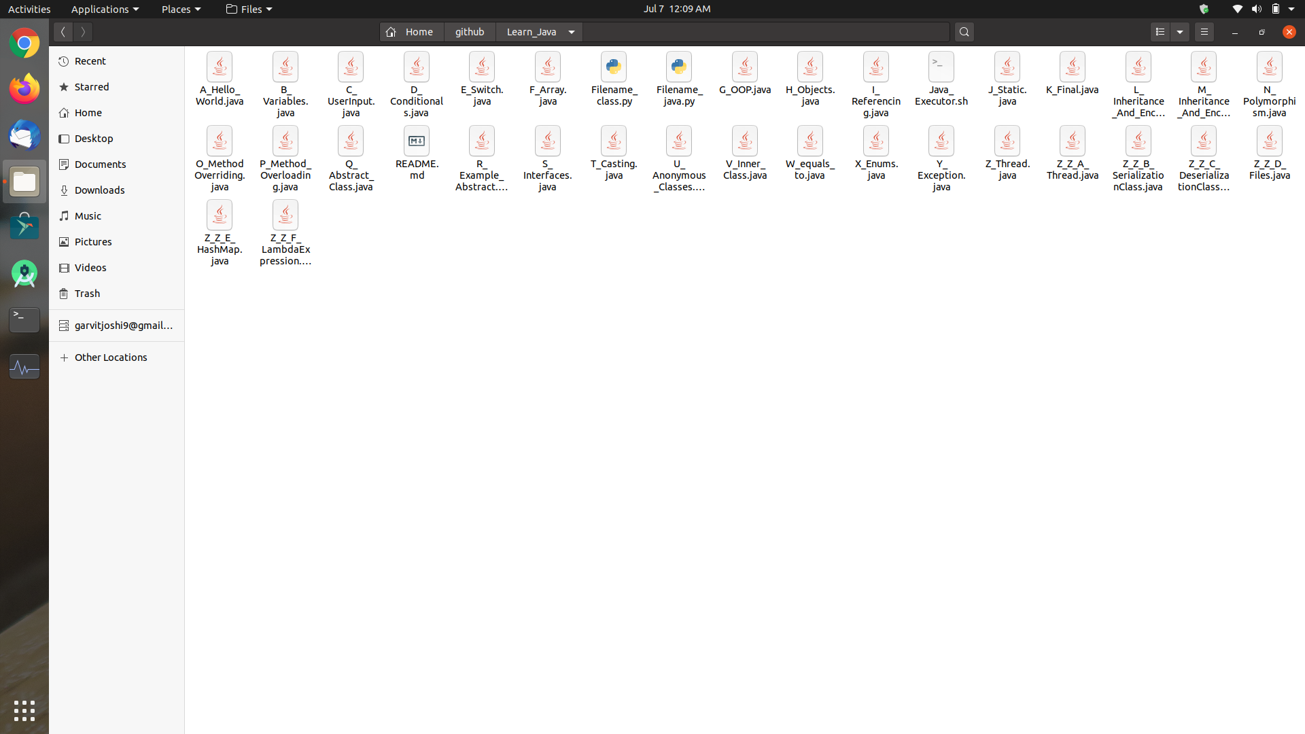Open the hamburger menu in Files

1204,32
